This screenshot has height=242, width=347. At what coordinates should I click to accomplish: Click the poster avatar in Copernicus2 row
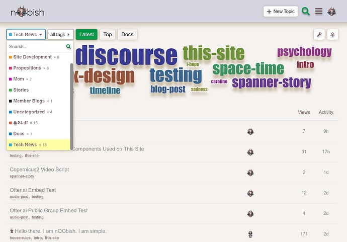(250, 173)
